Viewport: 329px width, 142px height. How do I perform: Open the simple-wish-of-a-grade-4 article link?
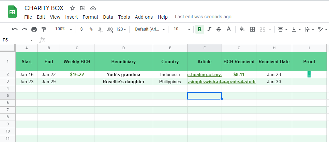[222, 82]
